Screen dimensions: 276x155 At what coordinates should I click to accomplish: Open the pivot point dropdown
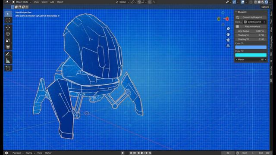(134, 2)
